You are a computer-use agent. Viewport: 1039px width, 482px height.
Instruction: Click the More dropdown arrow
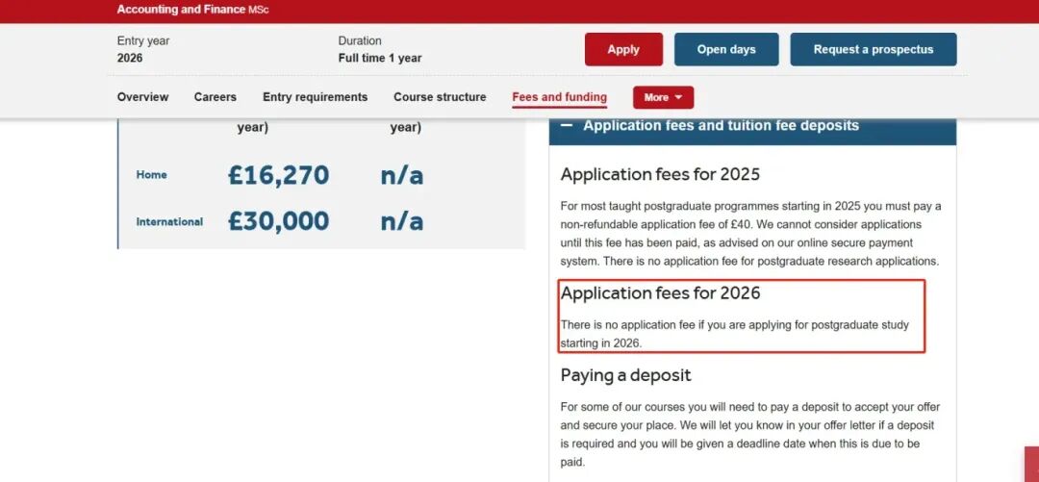(x=678, y=97)
